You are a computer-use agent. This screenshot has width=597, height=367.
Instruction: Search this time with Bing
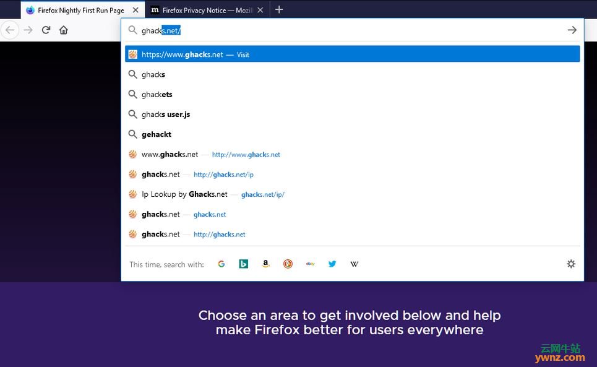pyautogui.click(x=243, y=264)
